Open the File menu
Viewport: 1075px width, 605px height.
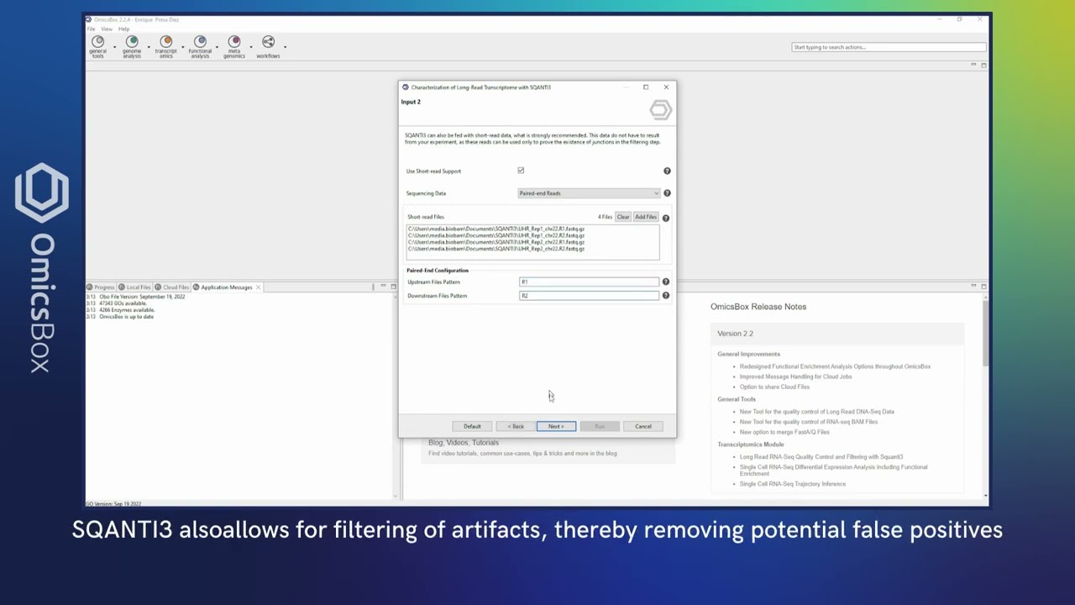[92, 29]
